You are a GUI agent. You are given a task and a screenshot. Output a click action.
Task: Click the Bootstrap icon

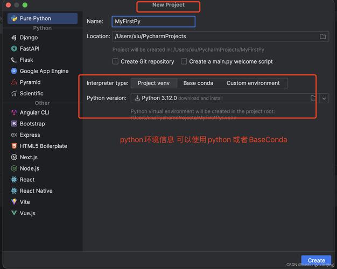[14, 124]
